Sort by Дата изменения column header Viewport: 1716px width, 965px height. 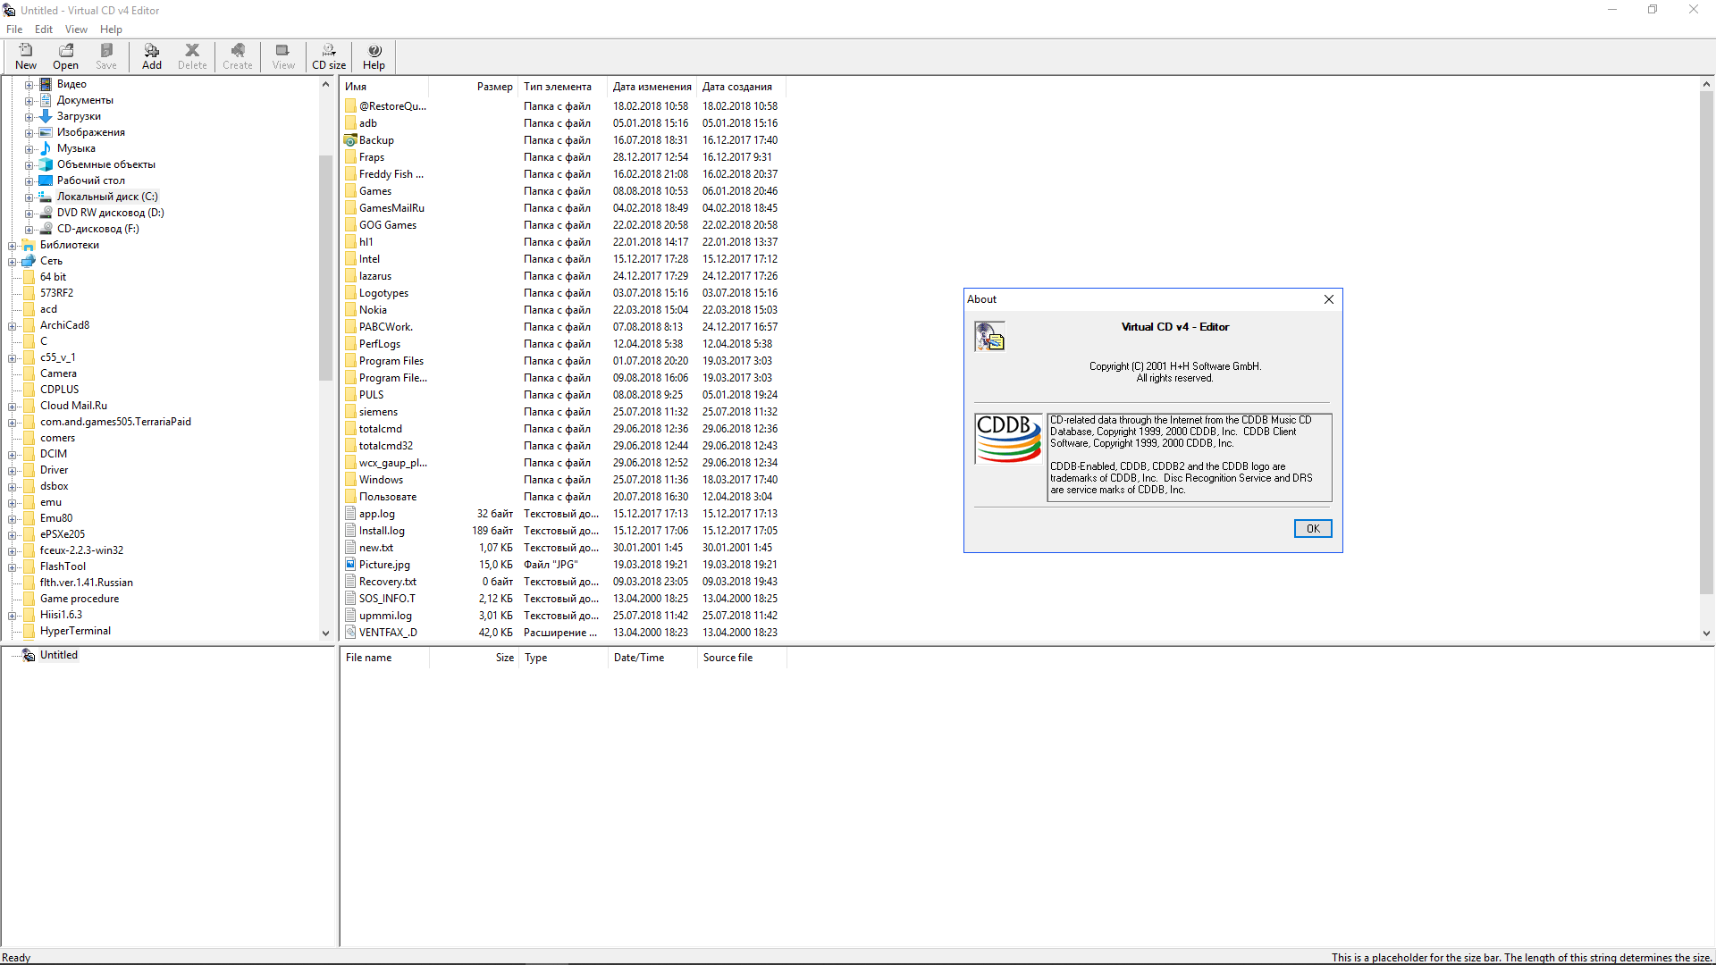[x=652, y=87]
